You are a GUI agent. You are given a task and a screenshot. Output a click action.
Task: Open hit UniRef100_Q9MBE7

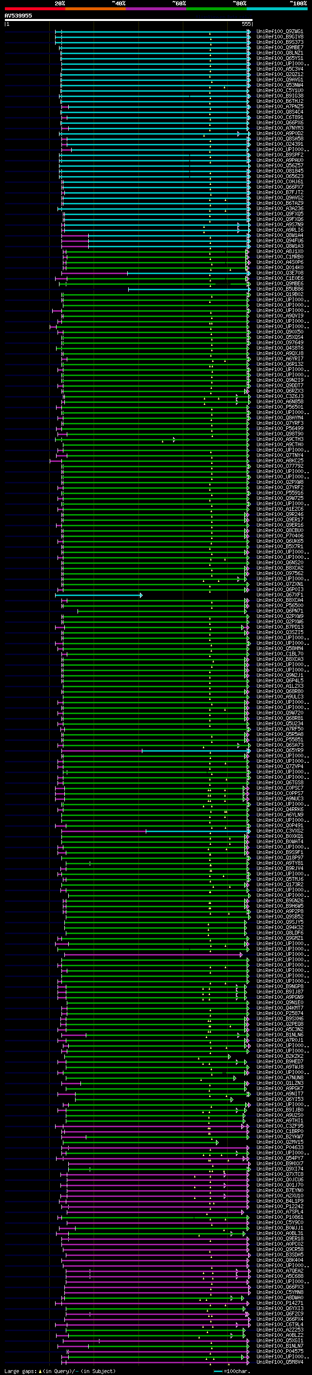280,47
